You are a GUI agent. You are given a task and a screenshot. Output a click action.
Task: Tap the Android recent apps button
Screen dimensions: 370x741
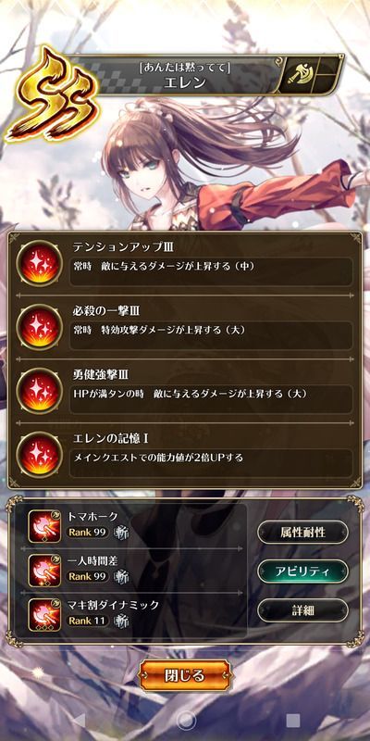tap(293, 721)
